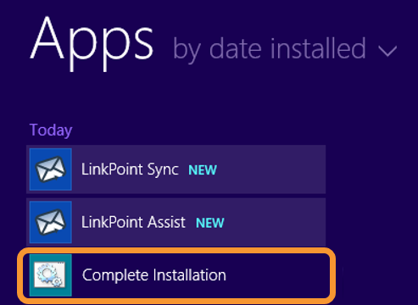Screen dimensions: 418x305
Task: Click the Complete Installation label
Action: 154,275
